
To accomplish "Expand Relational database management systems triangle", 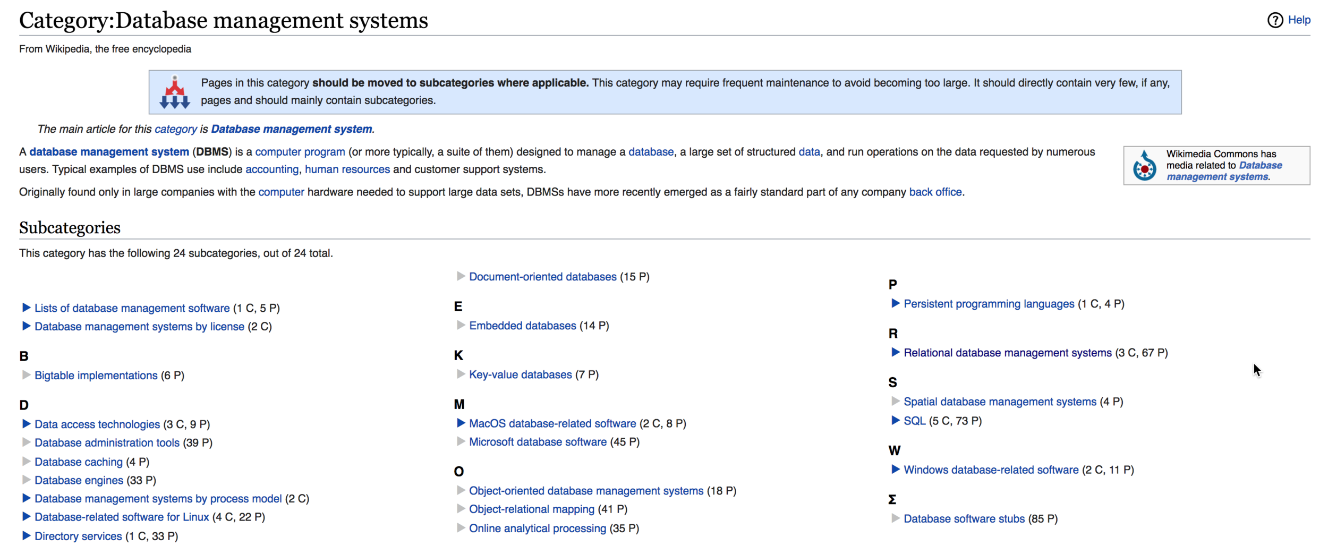I will [895, 352].
